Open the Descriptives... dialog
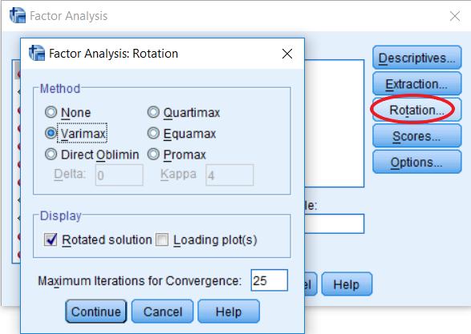Viewport: 471px width, 334px height. coord(417,58)
